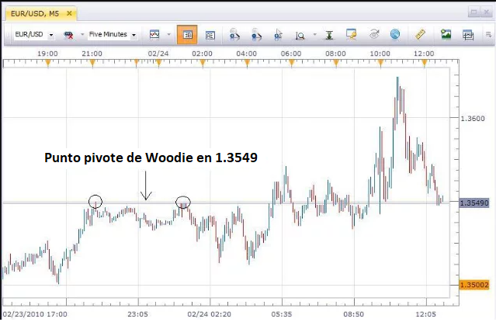Click the second blue marker arrow icon
The width and height of the screenshot is (496, 336).
point(257,34)
